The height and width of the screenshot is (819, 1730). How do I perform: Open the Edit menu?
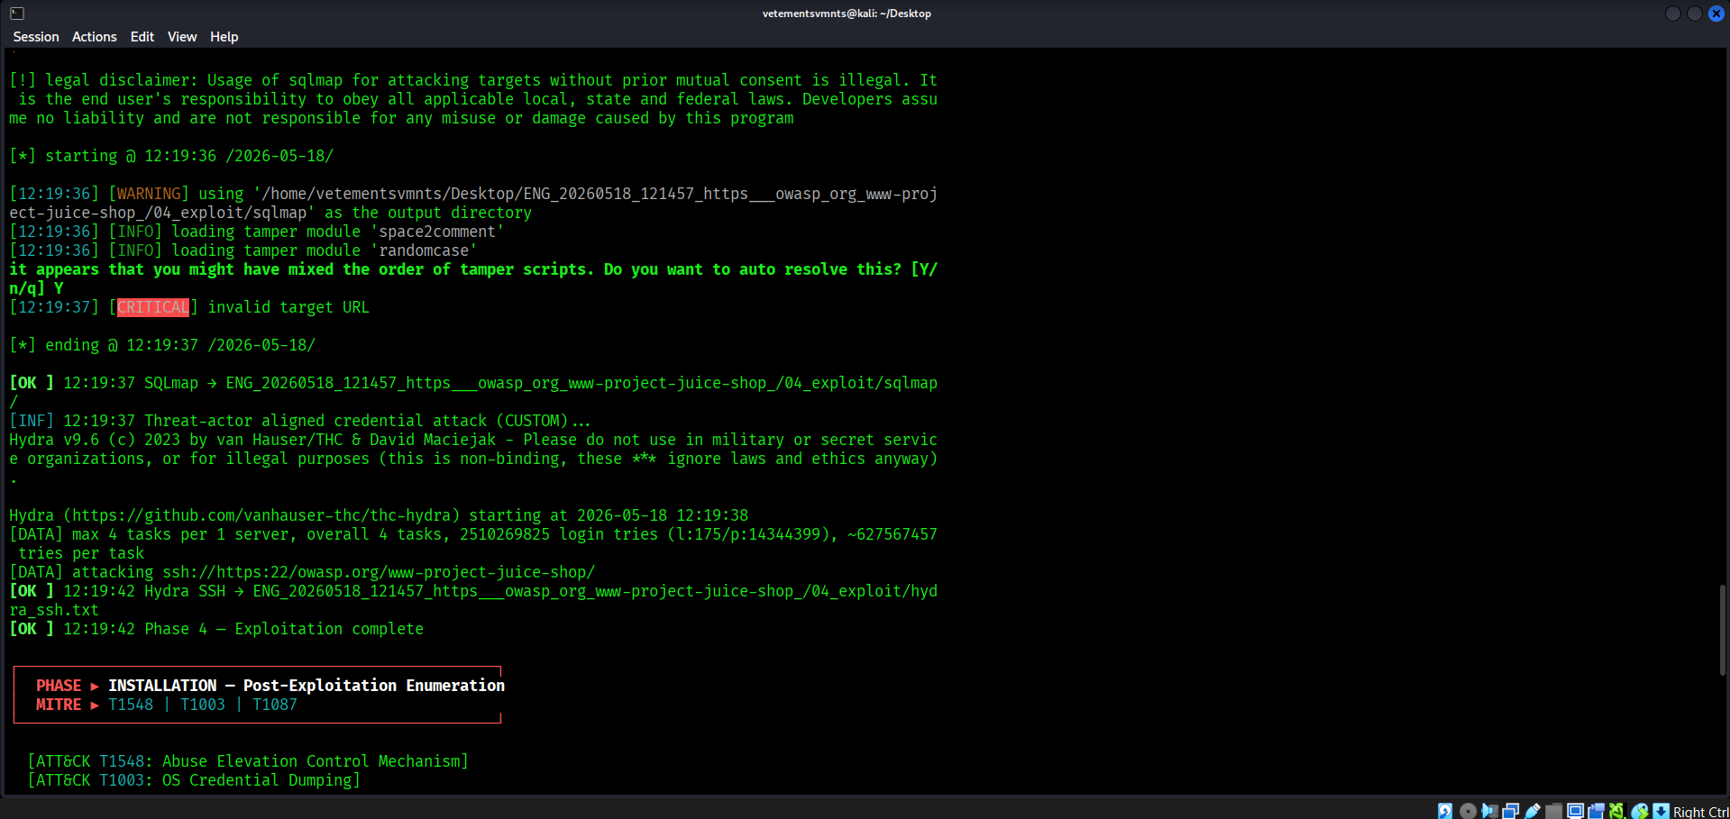[x=142, y=37]
